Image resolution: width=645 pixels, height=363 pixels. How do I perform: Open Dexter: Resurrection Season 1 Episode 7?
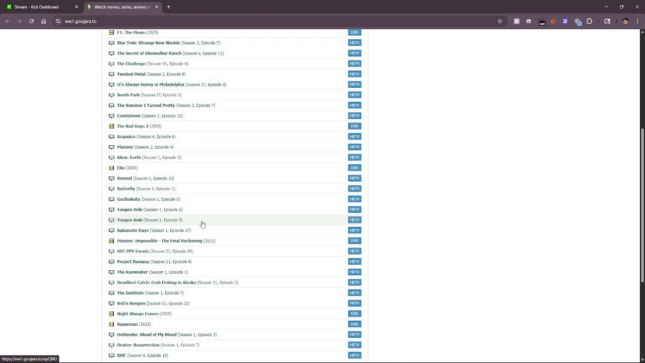tap(158, 345)
